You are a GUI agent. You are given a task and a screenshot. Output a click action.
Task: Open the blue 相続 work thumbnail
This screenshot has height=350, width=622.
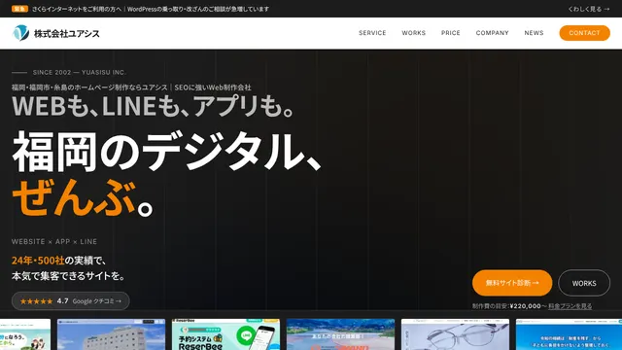tap(569, 334)
